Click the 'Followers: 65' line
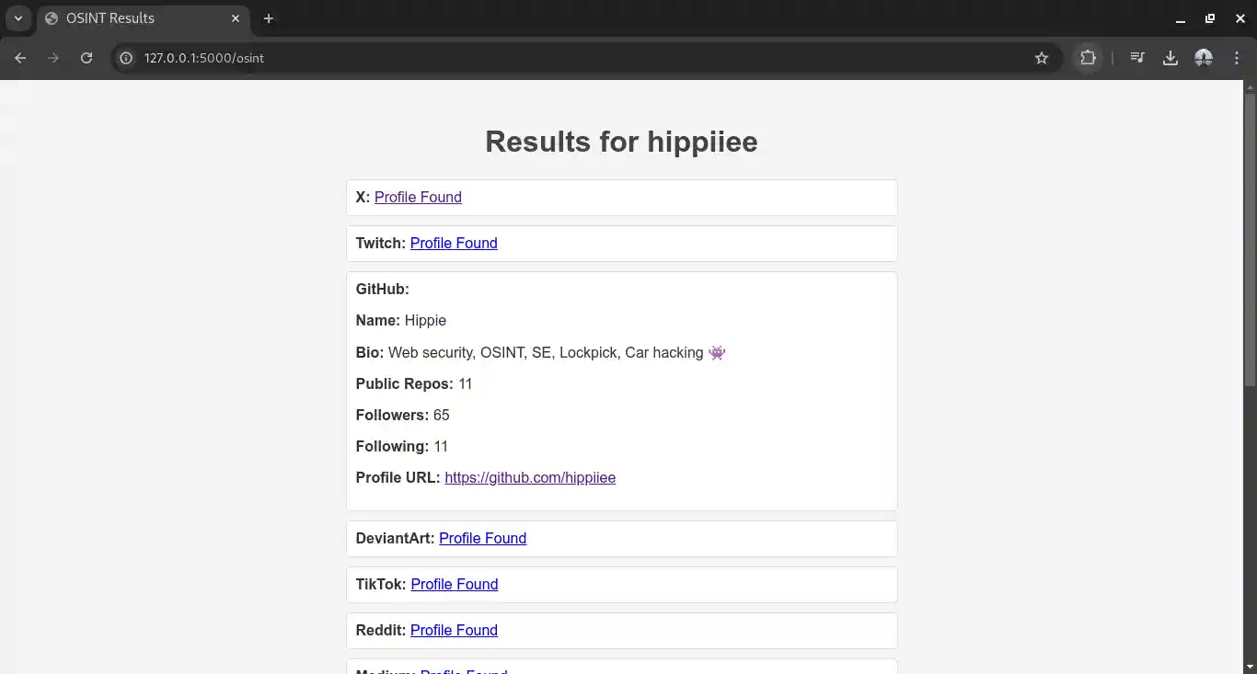The height and width of the screenshot is (674, 1257). pyautogui.click(x=402, y=415)
